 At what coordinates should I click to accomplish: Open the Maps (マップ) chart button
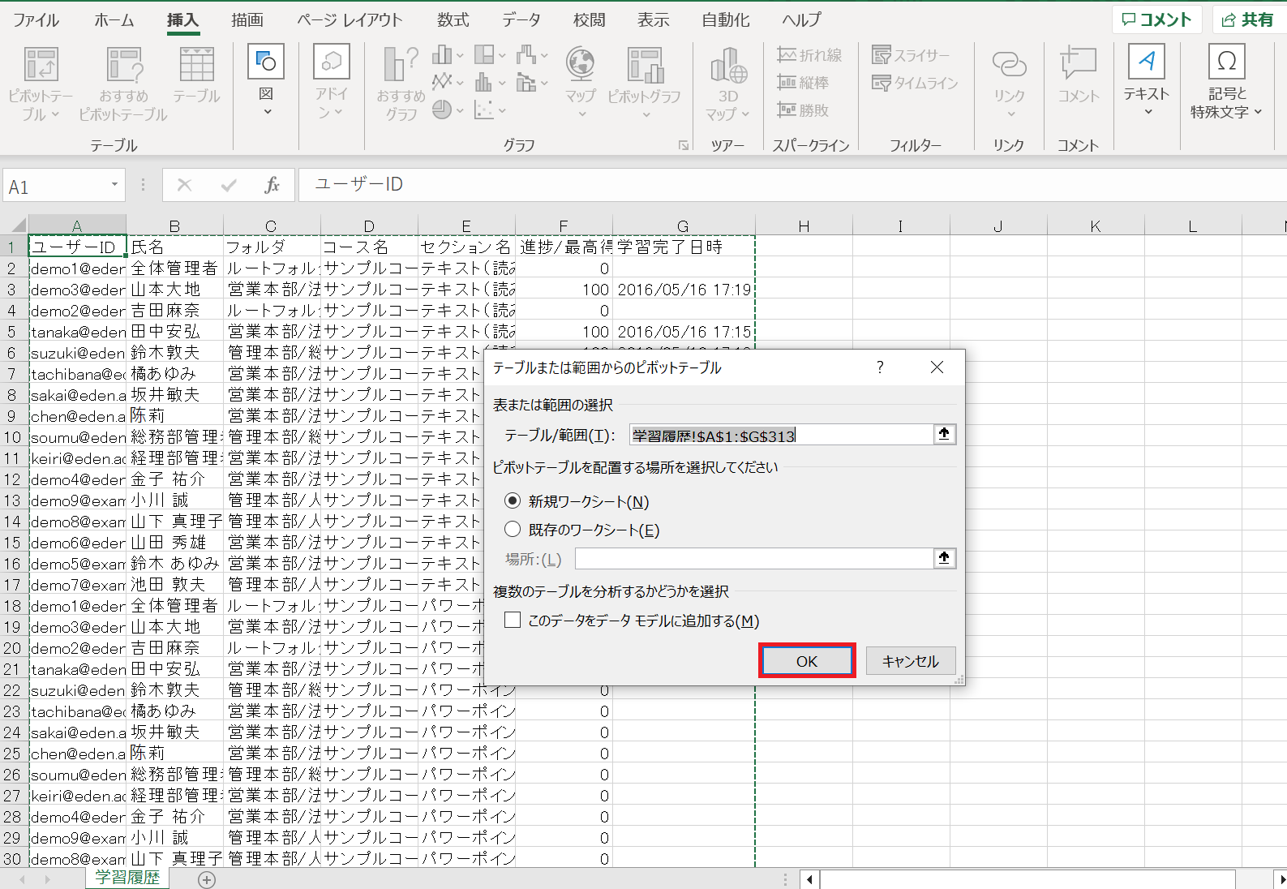coord(581,81)
